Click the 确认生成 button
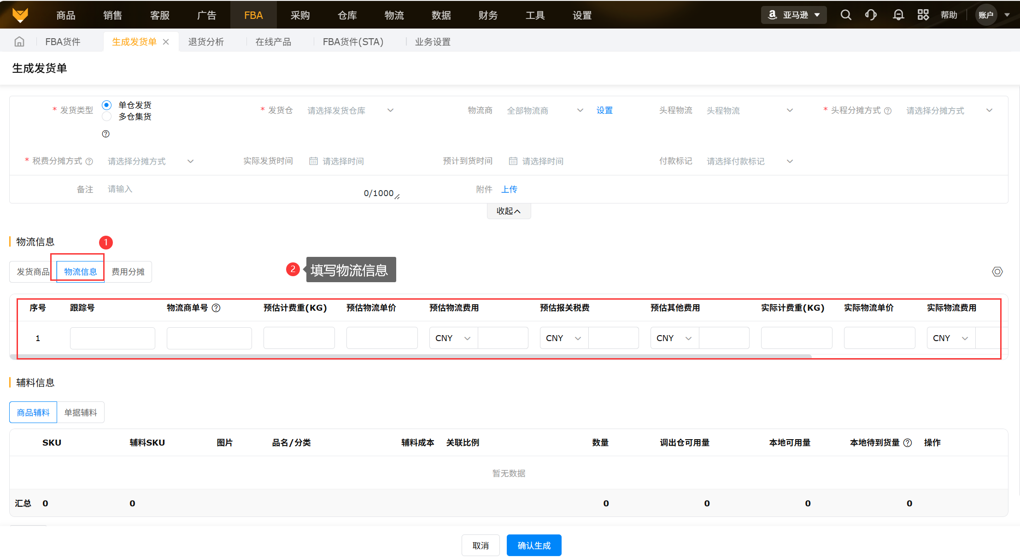 (x=534, y=545)
